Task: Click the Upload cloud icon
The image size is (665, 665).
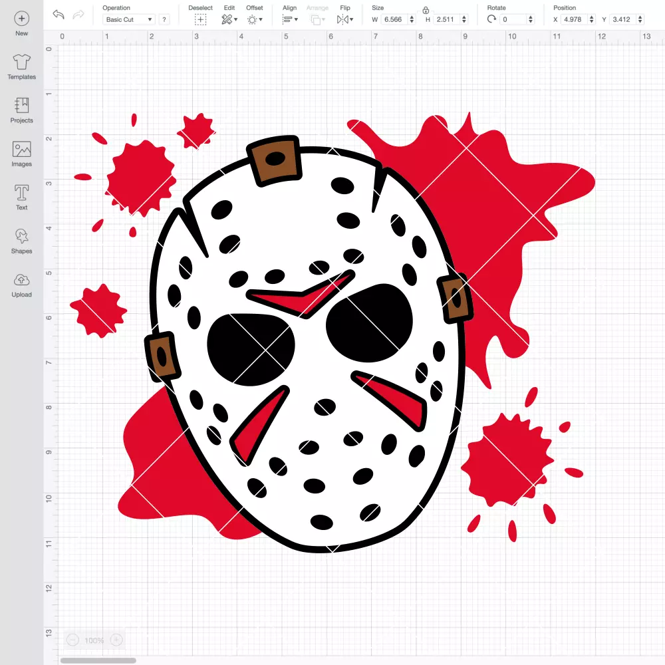Action: (x=22, y=280)
